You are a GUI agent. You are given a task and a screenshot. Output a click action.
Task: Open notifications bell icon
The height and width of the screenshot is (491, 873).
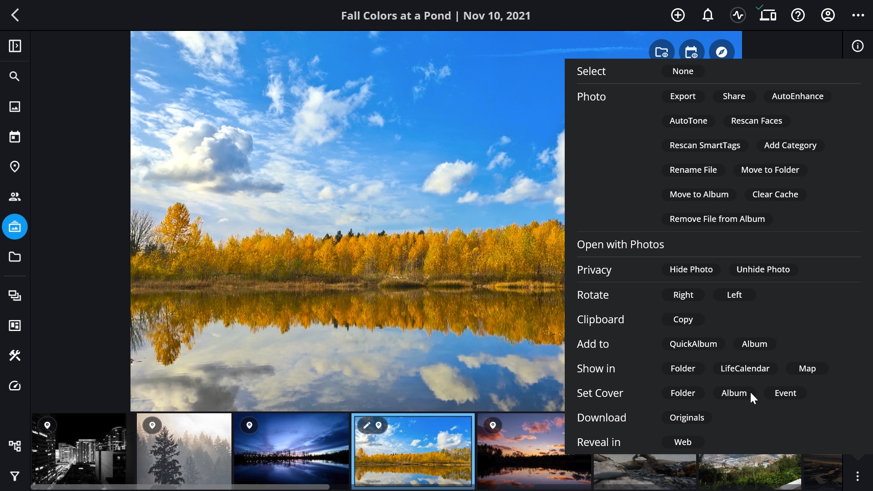coord(707,15)
